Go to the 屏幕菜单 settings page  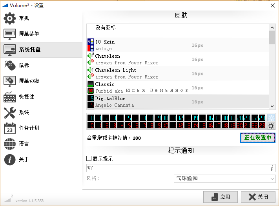(x=29, y=34)
